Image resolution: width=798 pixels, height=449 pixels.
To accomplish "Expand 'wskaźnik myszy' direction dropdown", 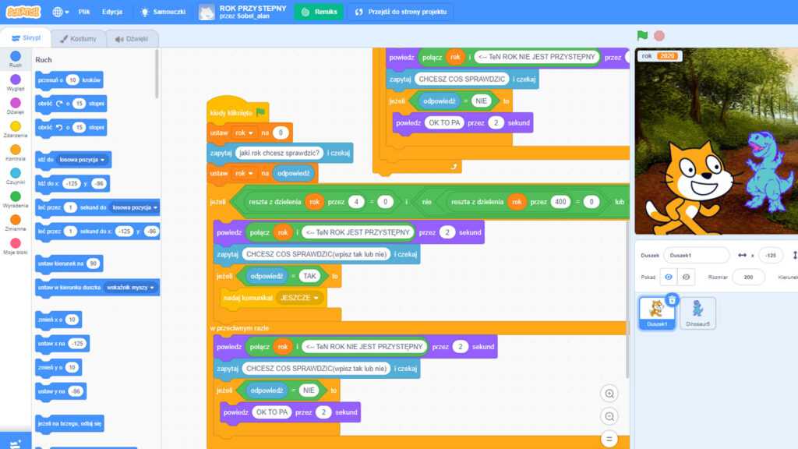I will (x=130, y=288).
